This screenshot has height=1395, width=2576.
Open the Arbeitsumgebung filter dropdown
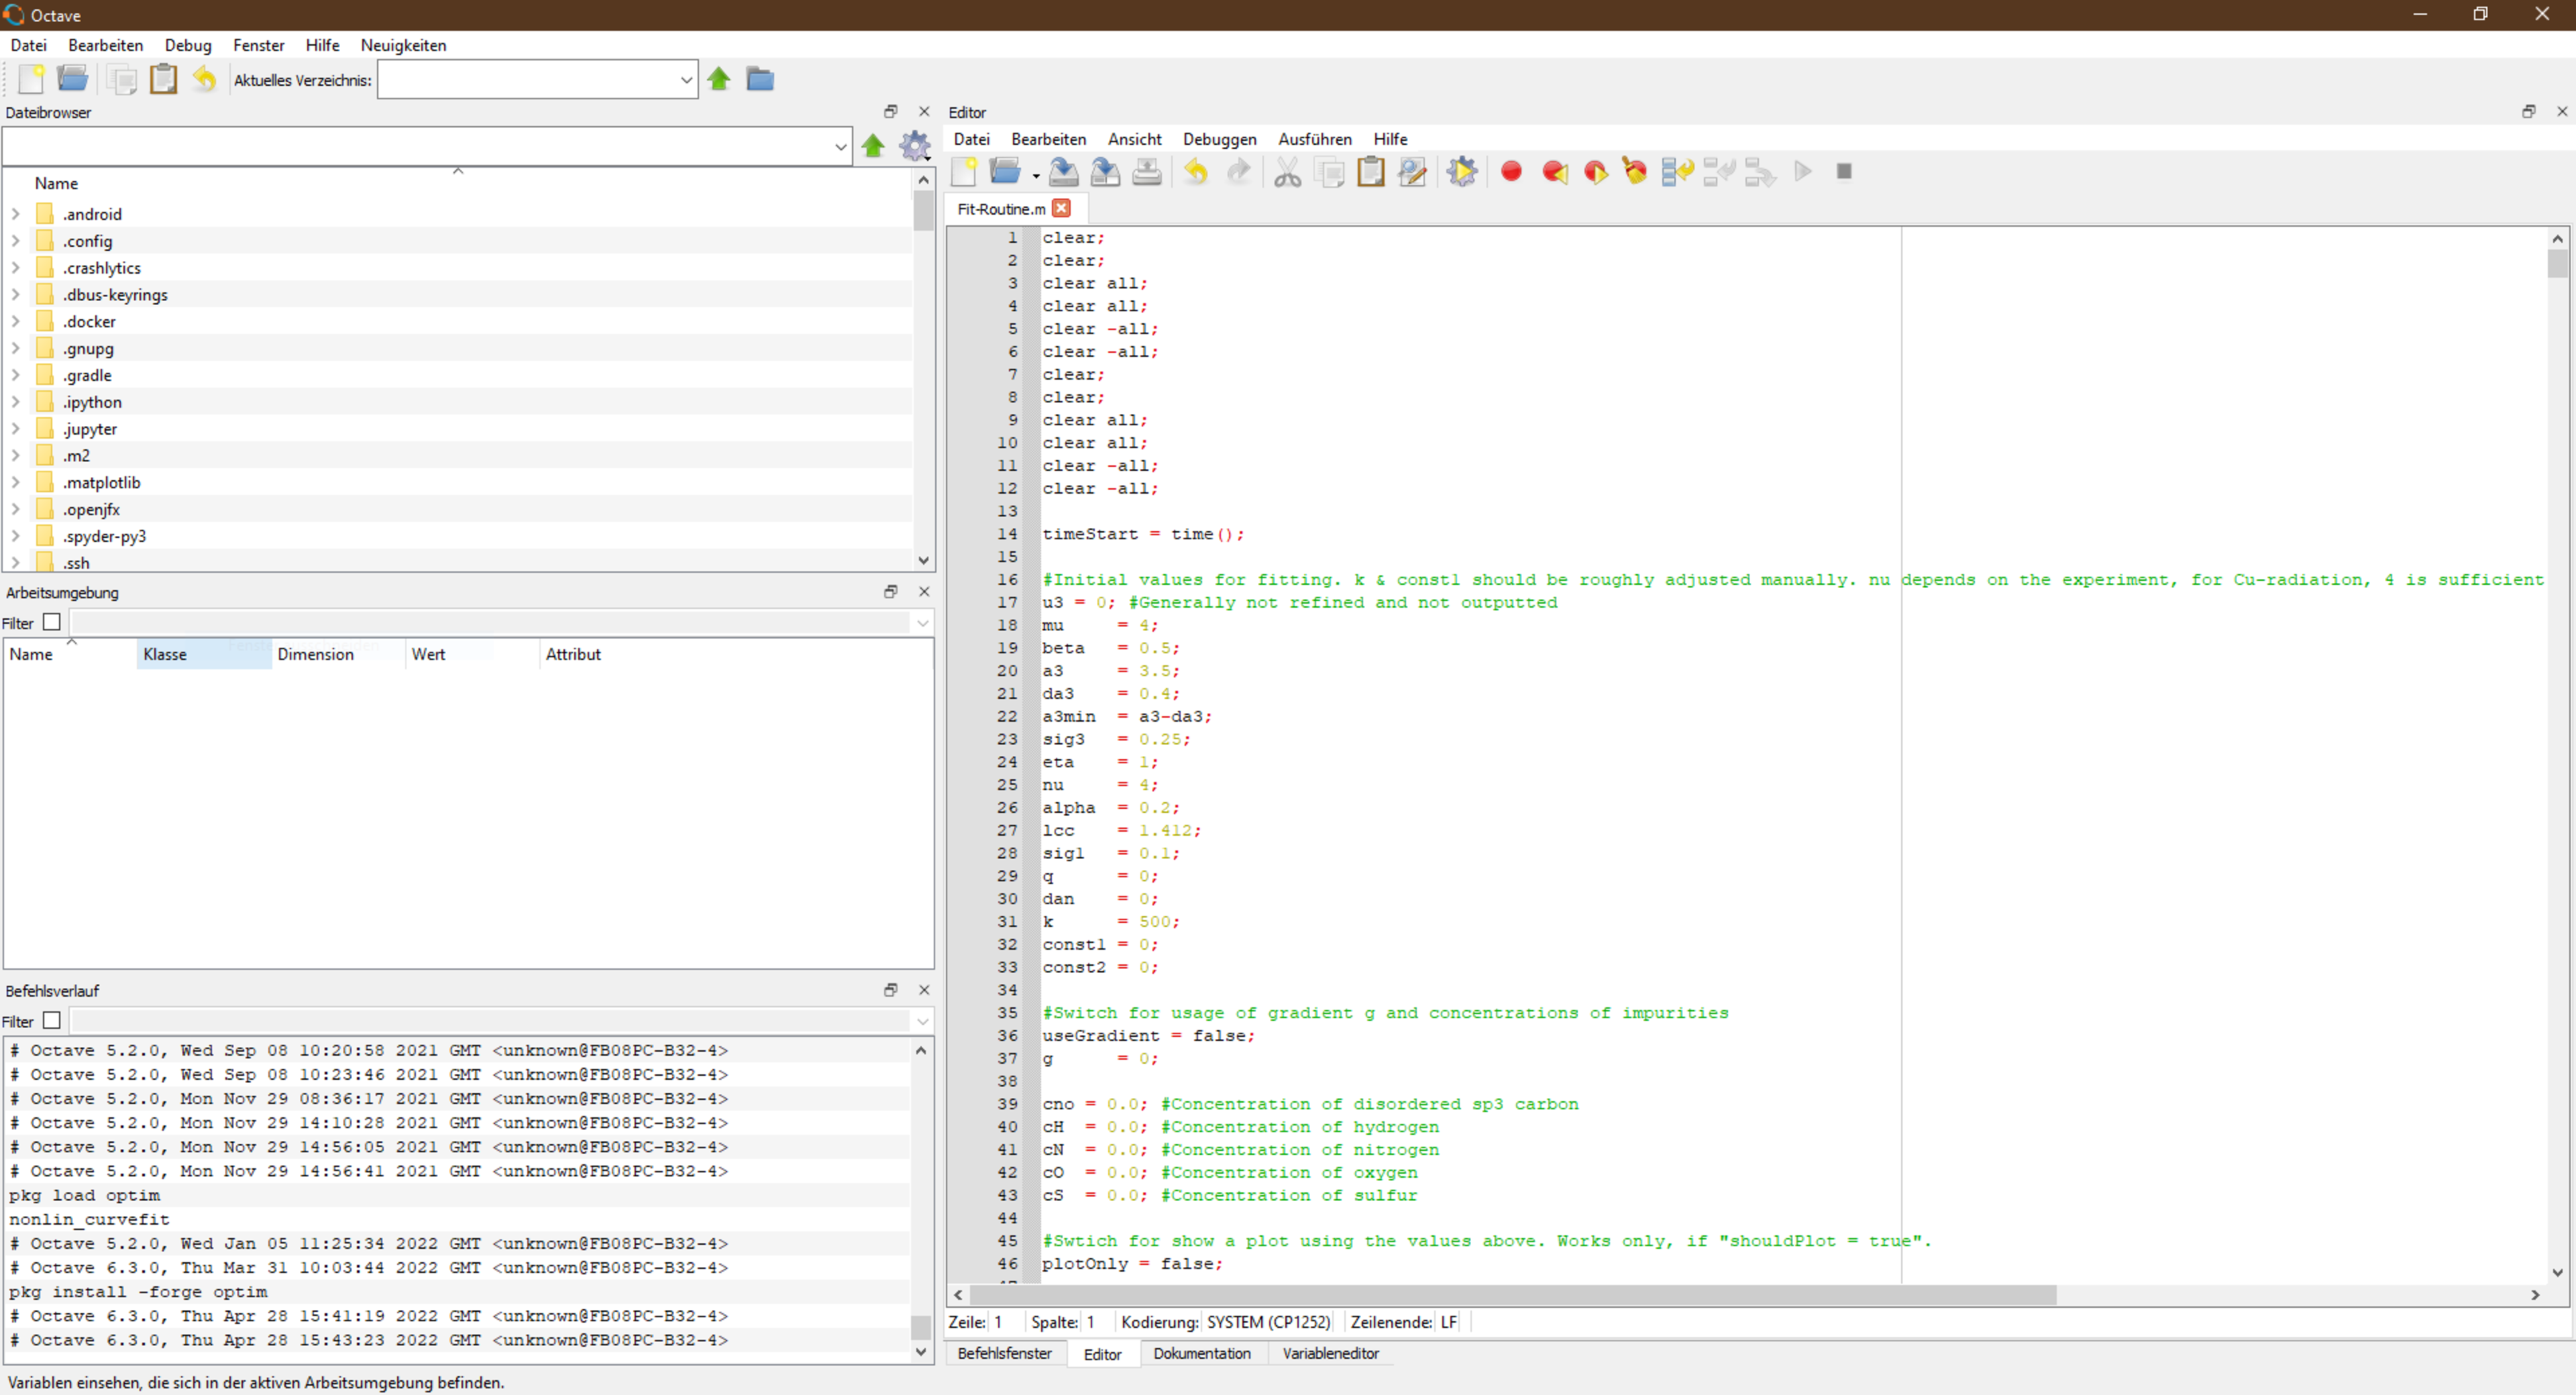(922, 623)
